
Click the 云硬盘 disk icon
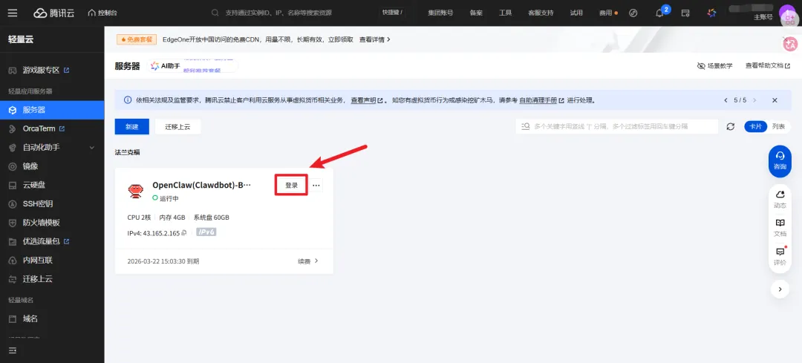coord(13,185)
